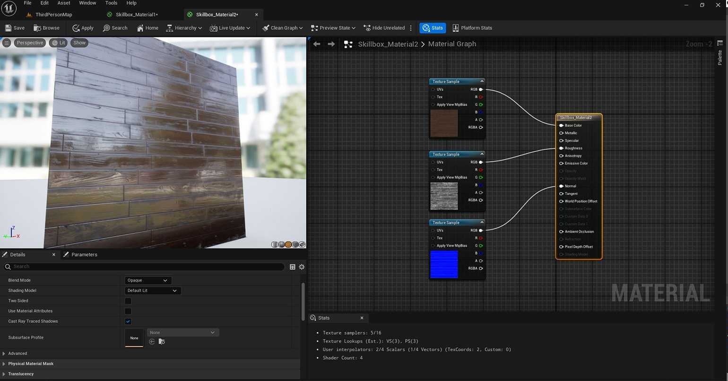Click the Lit view mode button
This screenshot has height=381, width=728.
(x=59, y=43)
